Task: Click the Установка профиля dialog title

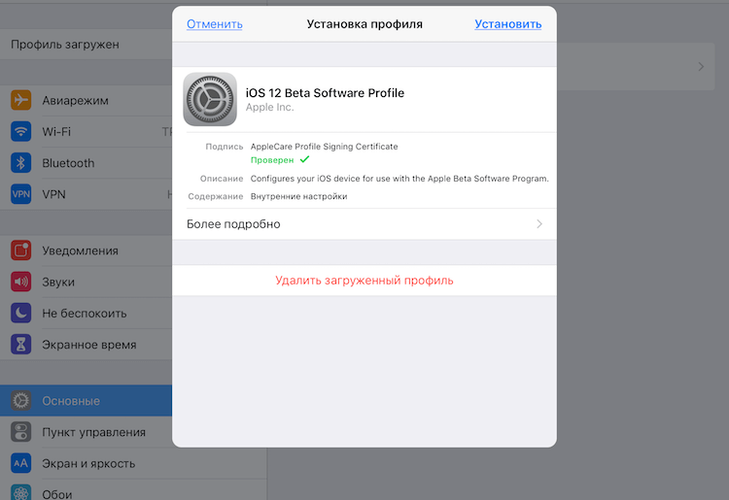Action: [x=364, y=24]
